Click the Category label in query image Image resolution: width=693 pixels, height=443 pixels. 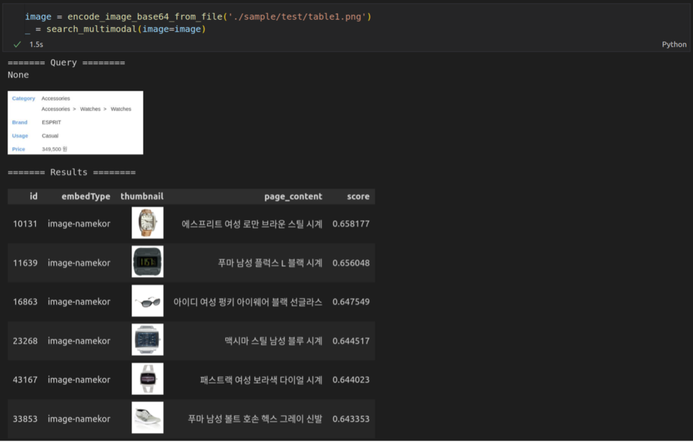point(24,98)
